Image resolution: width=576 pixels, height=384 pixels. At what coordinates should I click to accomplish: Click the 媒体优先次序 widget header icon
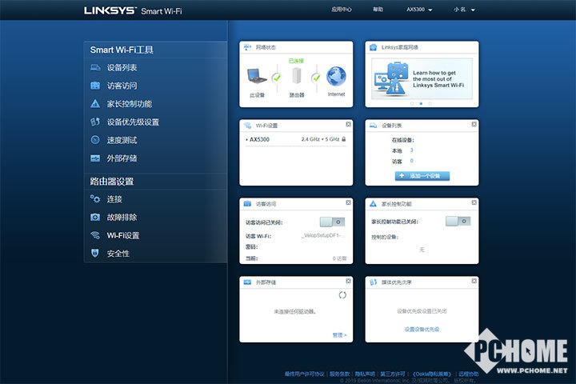pyautogui.click(x=374, y=282)
